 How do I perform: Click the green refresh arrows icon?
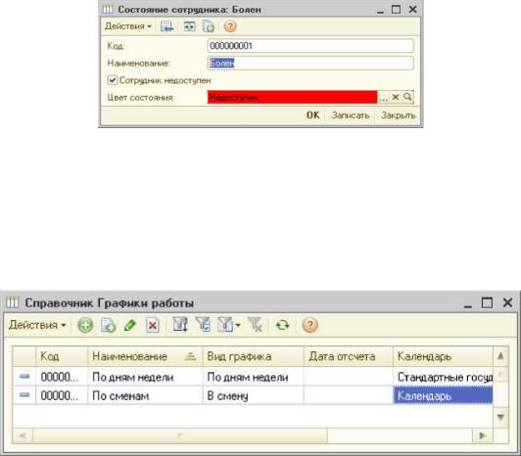[x=282, y=325]
